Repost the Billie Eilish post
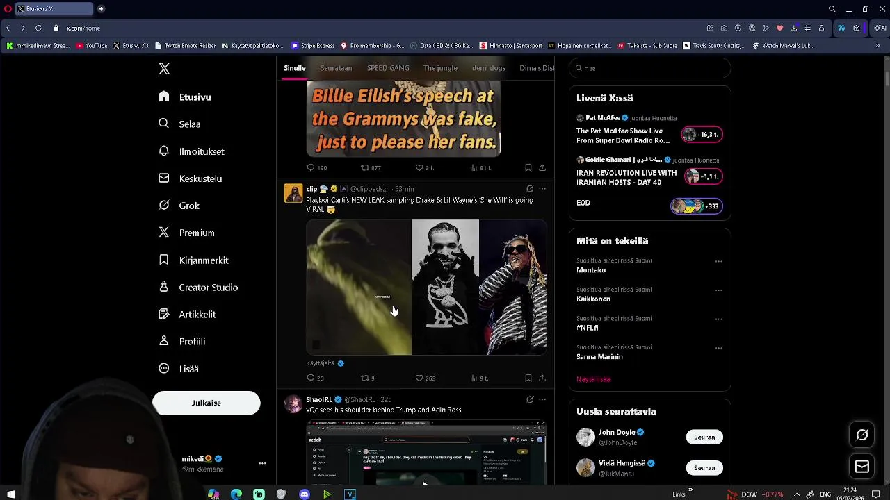Screen dimensions: 890x500 coord(364,167)
